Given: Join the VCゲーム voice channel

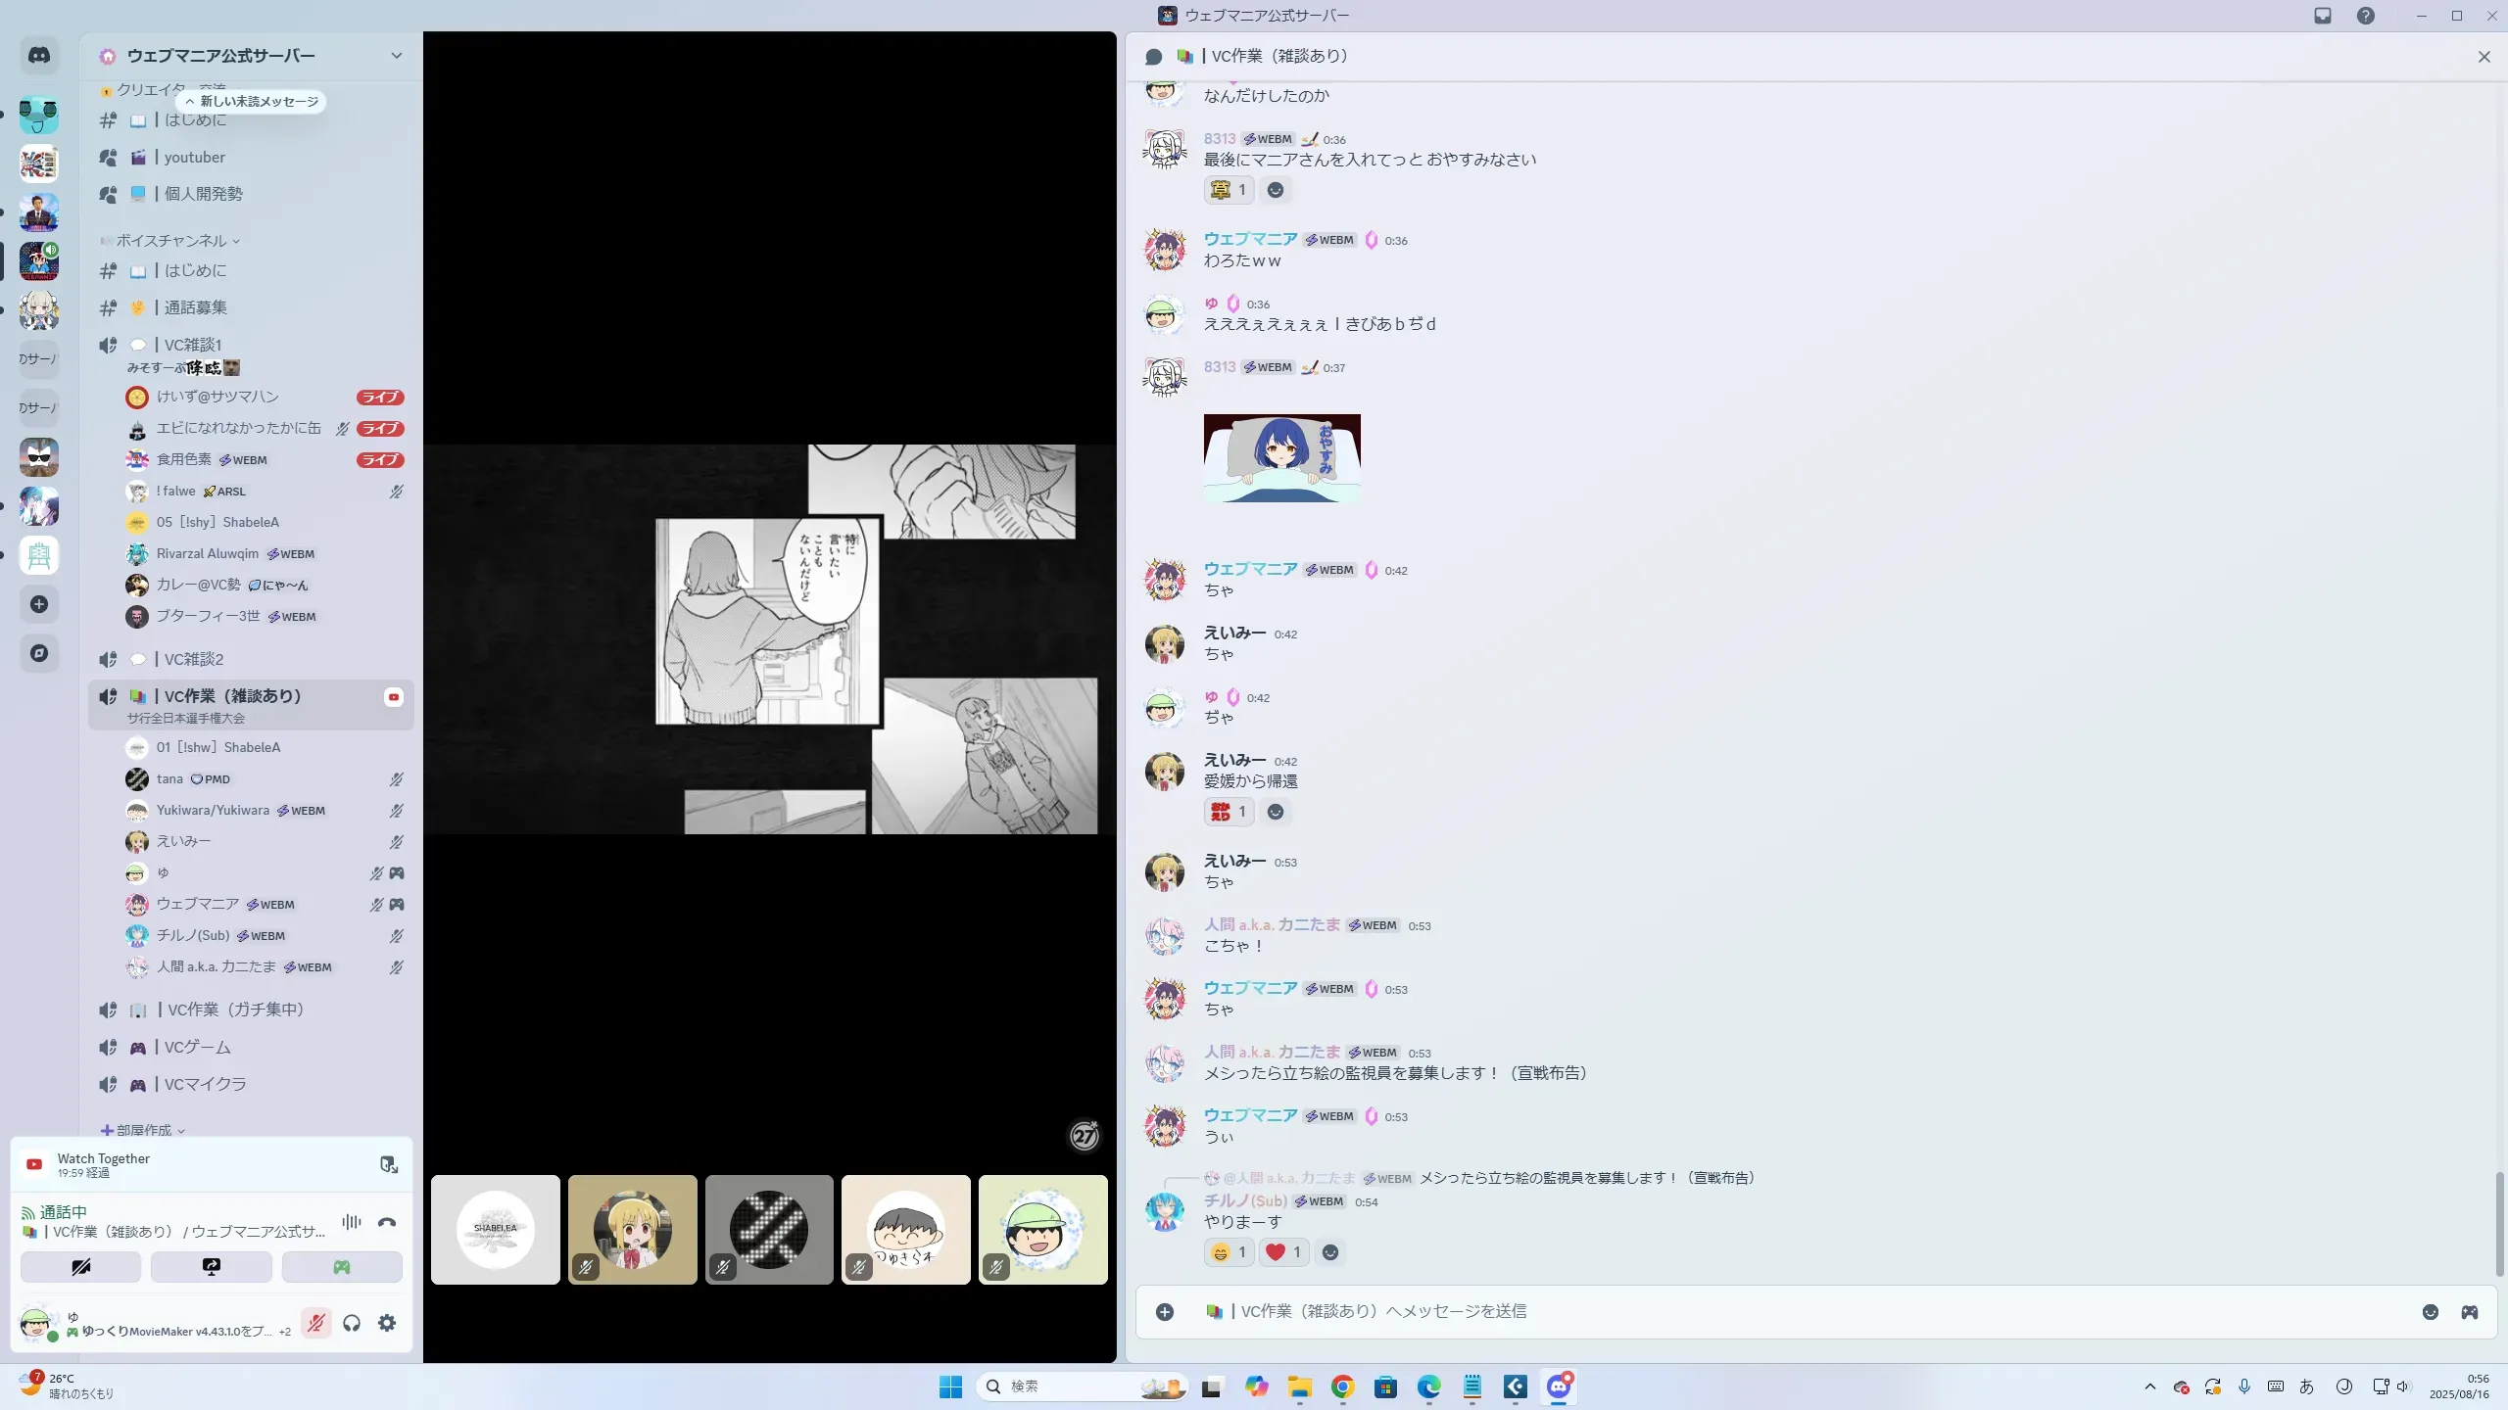Looking at the screenshot, I should pos(198,1048).
